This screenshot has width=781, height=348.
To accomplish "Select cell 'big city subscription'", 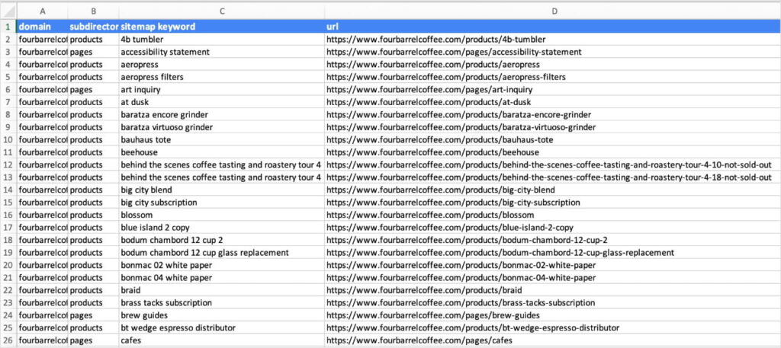I will pyautogui.click(x=222, y=203).
